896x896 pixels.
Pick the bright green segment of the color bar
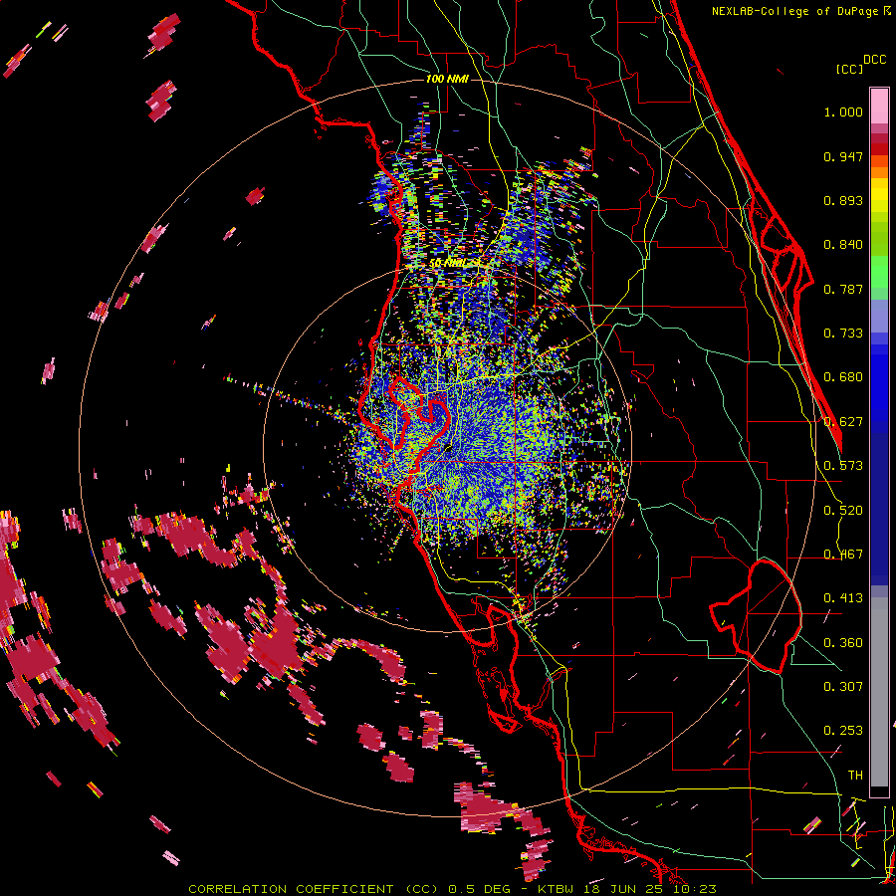879,272
